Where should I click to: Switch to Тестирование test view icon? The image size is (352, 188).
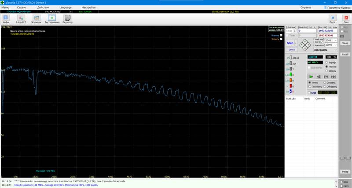pyautogui.click(x=51, y=18)
